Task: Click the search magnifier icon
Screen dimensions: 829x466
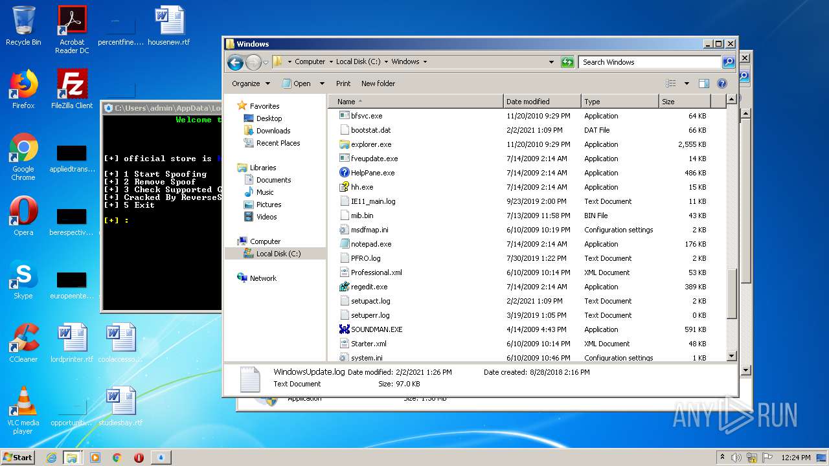Action: click(729, 62)
